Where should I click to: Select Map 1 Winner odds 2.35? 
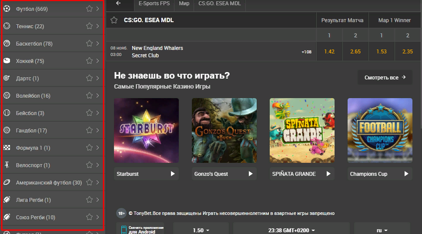point(408,52)
